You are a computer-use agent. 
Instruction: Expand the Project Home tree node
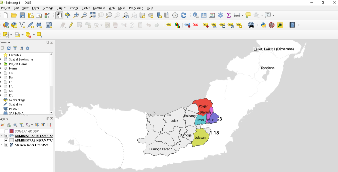point(1,64)
